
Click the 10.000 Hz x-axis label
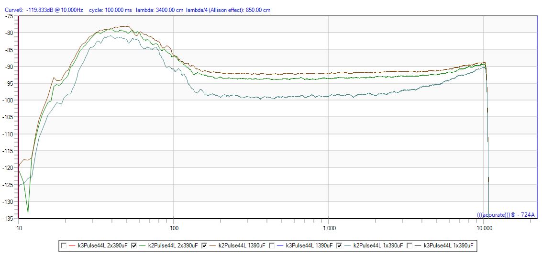click(x=484, y=228)
